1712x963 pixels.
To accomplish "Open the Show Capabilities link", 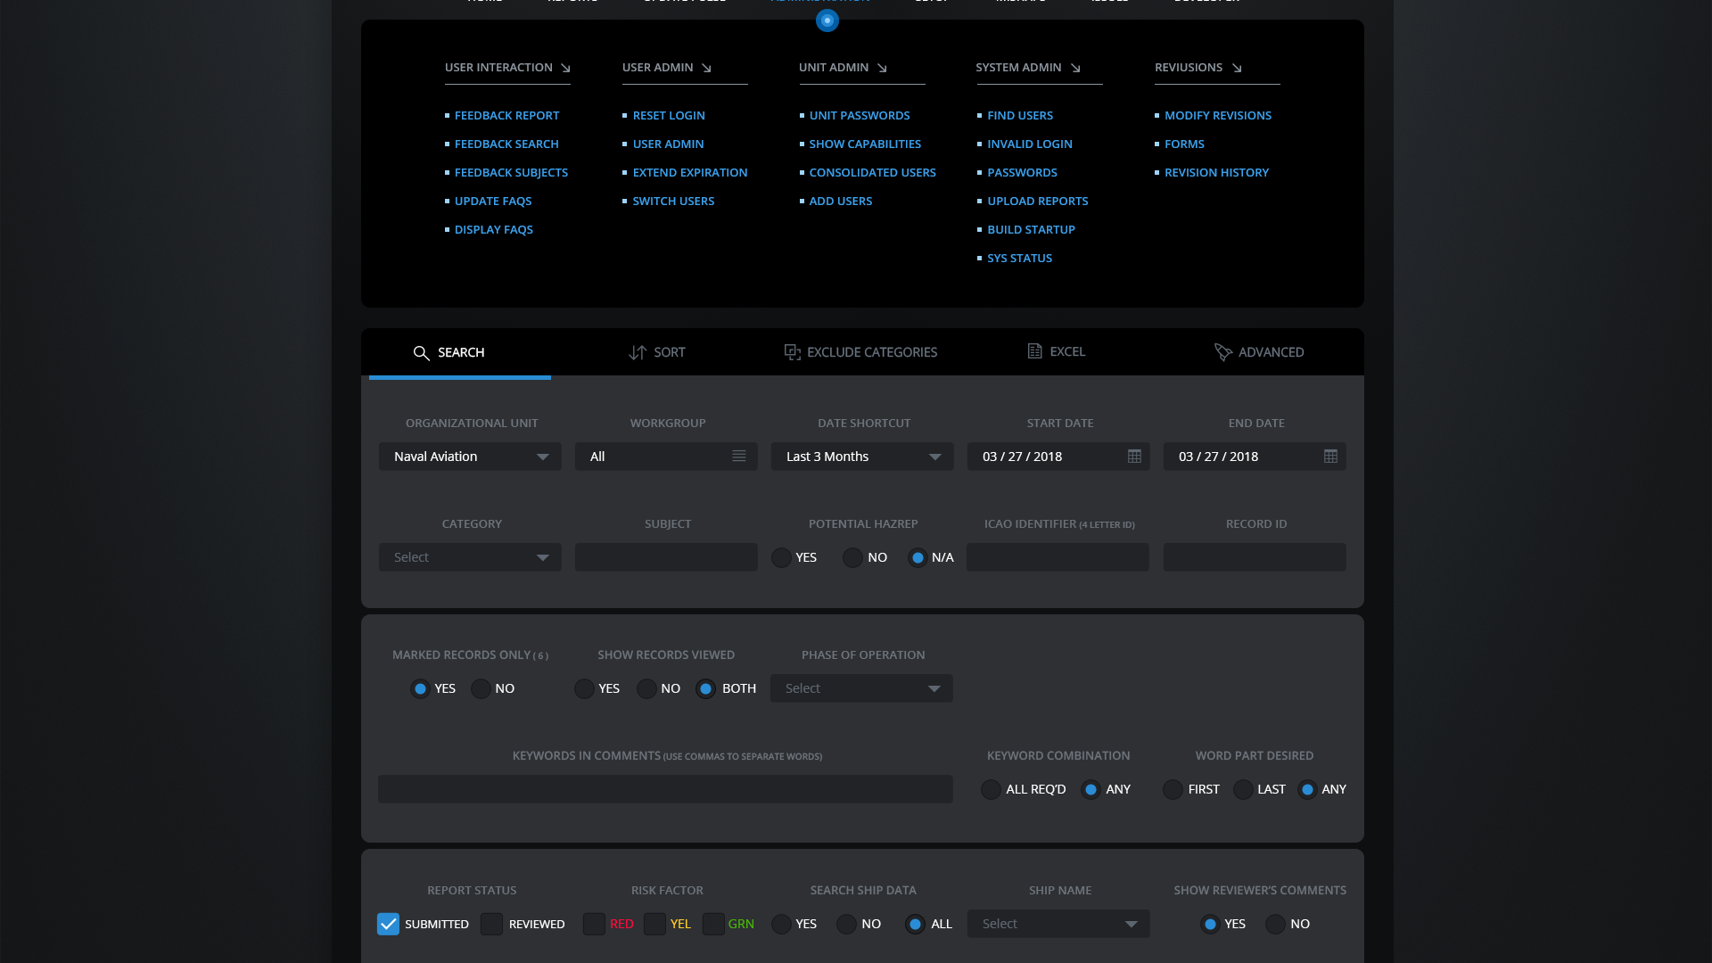I will (x=865, y=144).
